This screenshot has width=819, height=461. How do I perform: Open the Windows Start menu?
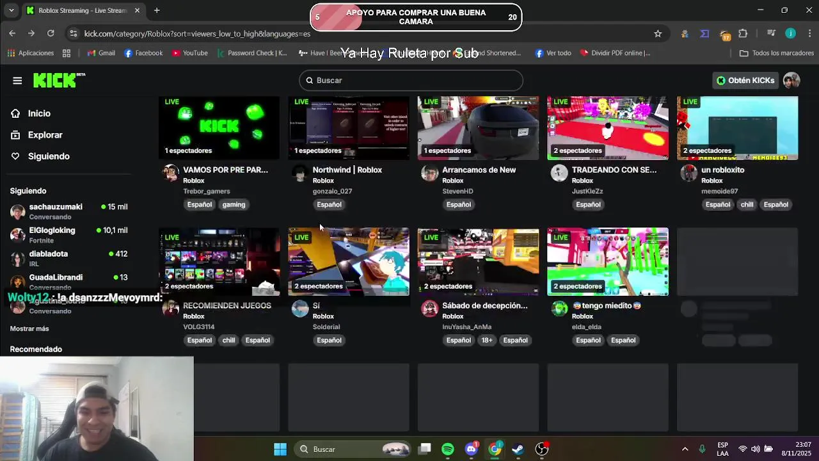tap(280, 449)
